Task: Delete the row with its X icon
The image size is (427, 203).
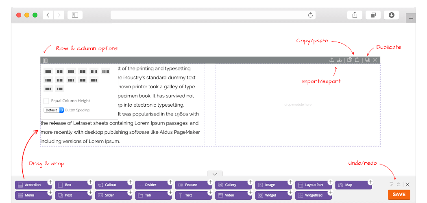Action: point(375,60)
